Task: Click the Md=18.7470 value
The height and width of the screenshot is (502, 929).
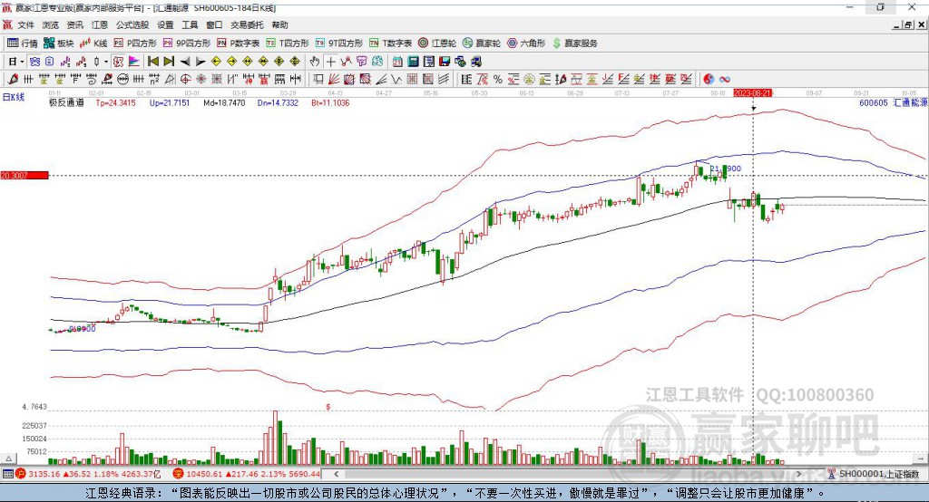Action: (224, 102)
